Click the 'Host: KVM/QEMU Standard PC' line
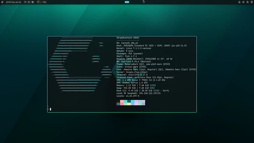Image resolution: width=254 pixels, height=143 pixels. [152, 46]
